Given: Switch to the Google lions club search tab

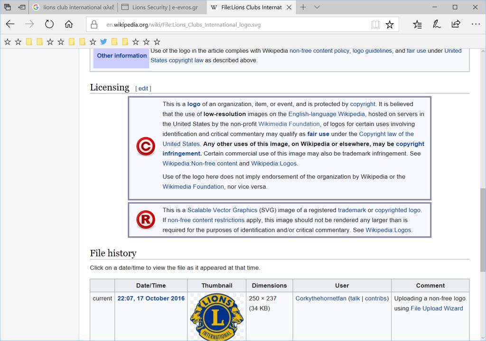Looking at the screenshot, I should point(74,7).
